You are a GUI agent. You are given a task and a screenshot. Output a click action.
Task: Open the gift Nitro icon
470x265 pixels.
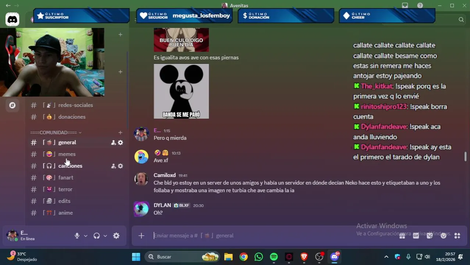point(402,236)
